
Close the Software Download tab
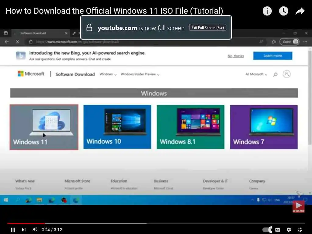[66, 33]
